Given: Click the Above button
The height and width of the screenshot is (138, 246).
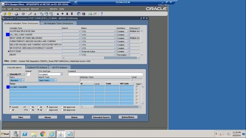Looking at the screenshot, I should coord(48,117).
